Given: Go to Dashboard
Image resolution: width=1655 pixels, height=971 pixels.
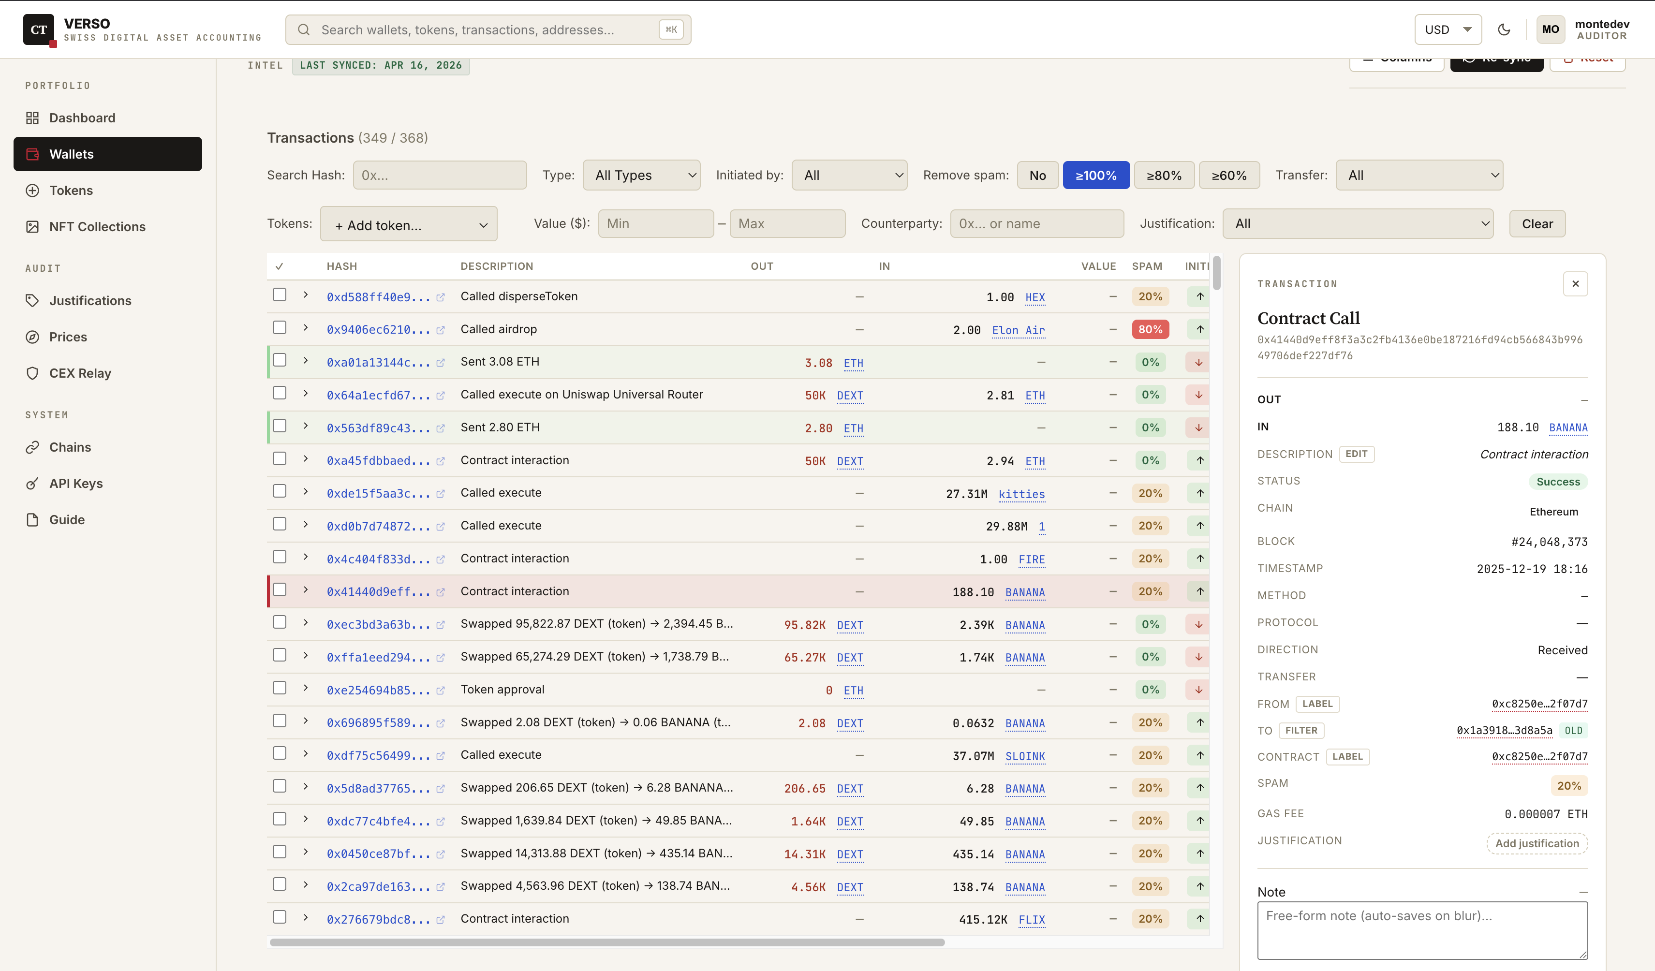Looking at the screenshot, I should tap(108, 118).
